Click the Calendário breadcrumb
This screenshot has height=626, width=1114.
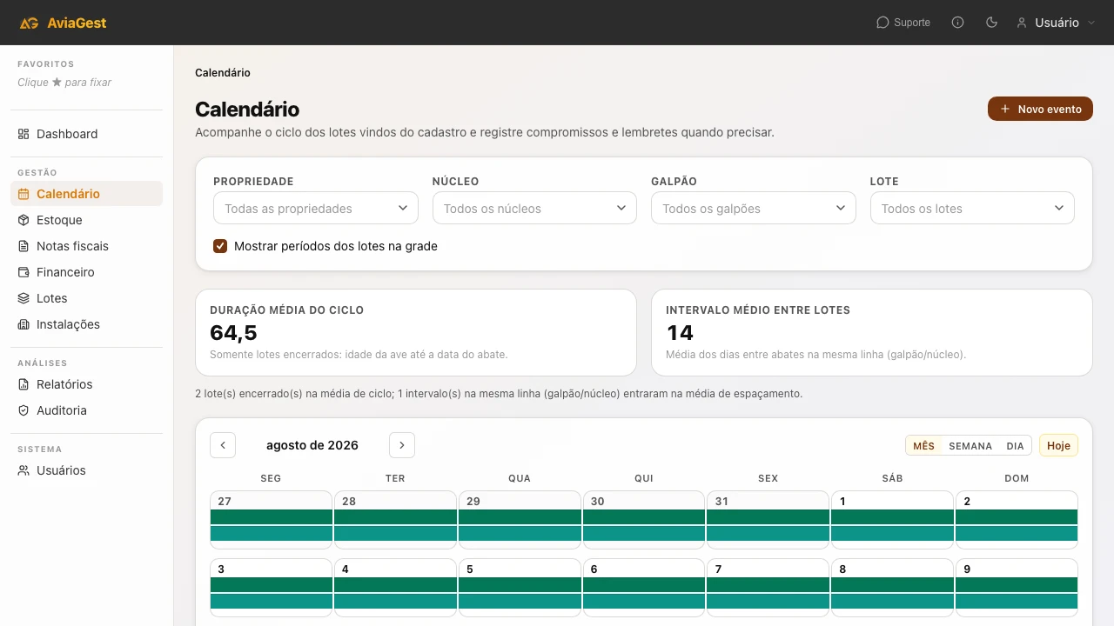[x=223, y=73]
